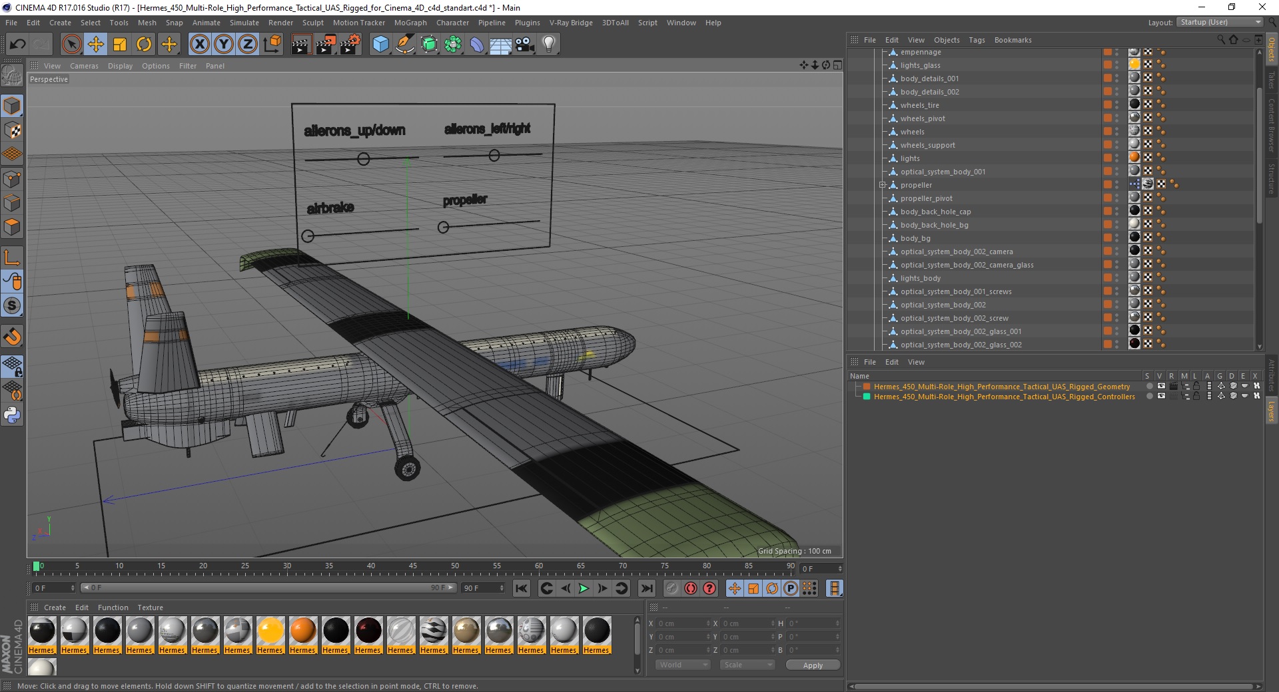Select the orange Hermes material

[x=303, y=635]
